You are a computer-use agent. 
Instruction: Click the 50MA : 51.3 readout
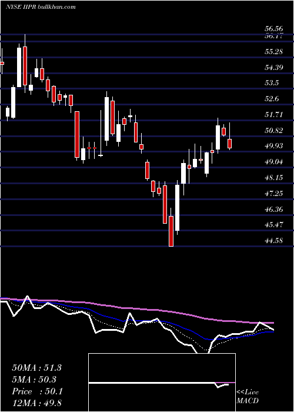(36, 368)
